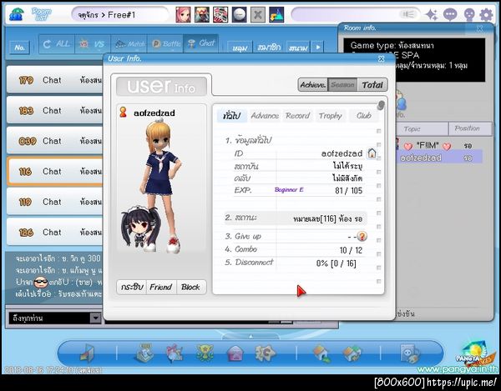Screen dimensions: 501x391
Task: Switch to the Battle room filter tab
Action: (164, 43)
